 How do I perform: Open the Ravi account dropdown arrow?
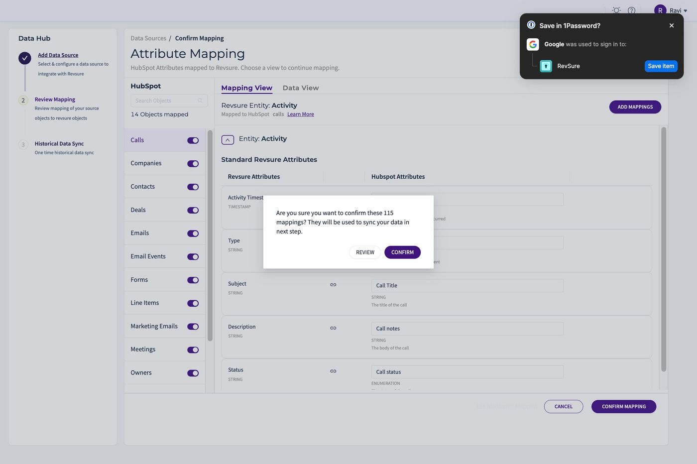(686, 11)
